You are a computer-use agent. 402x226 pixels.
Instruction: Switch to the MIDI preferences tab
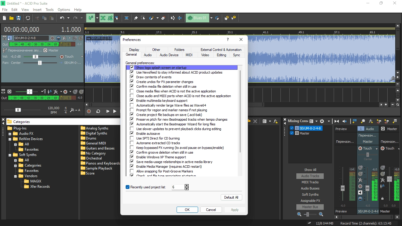click(189, 55)
